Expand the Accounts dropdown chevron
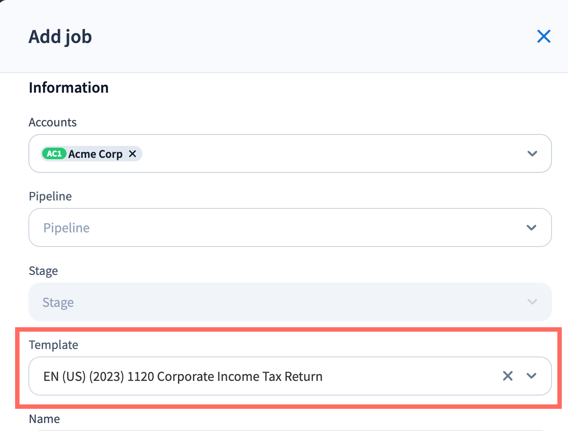 pyautogui.click(x=532, y=153)
